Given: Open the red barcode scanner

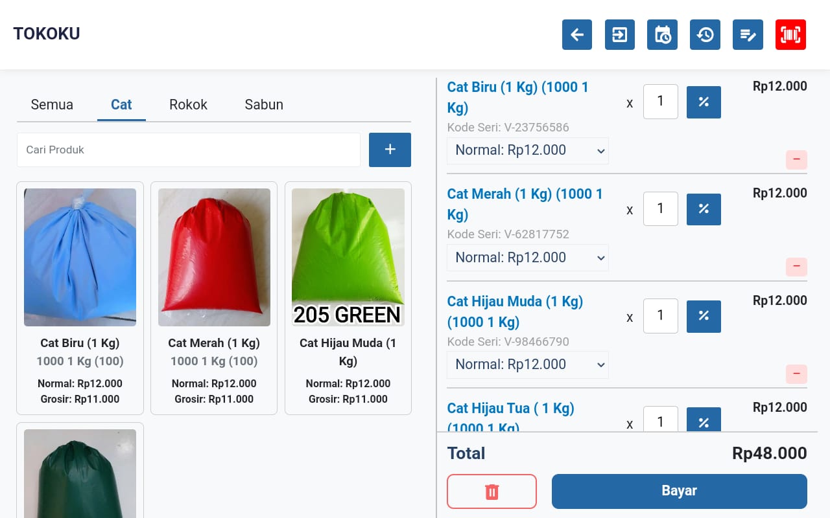Looking at the screenshot, I should 790,35.
